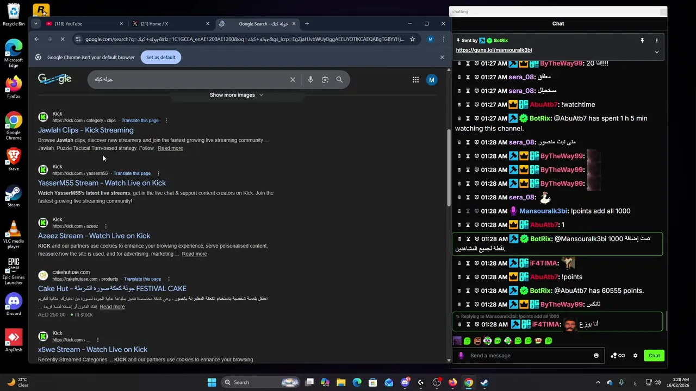This screenshot has height=391, width=696.
Task: Show hidden tray icons chevron
Action: 598,382
